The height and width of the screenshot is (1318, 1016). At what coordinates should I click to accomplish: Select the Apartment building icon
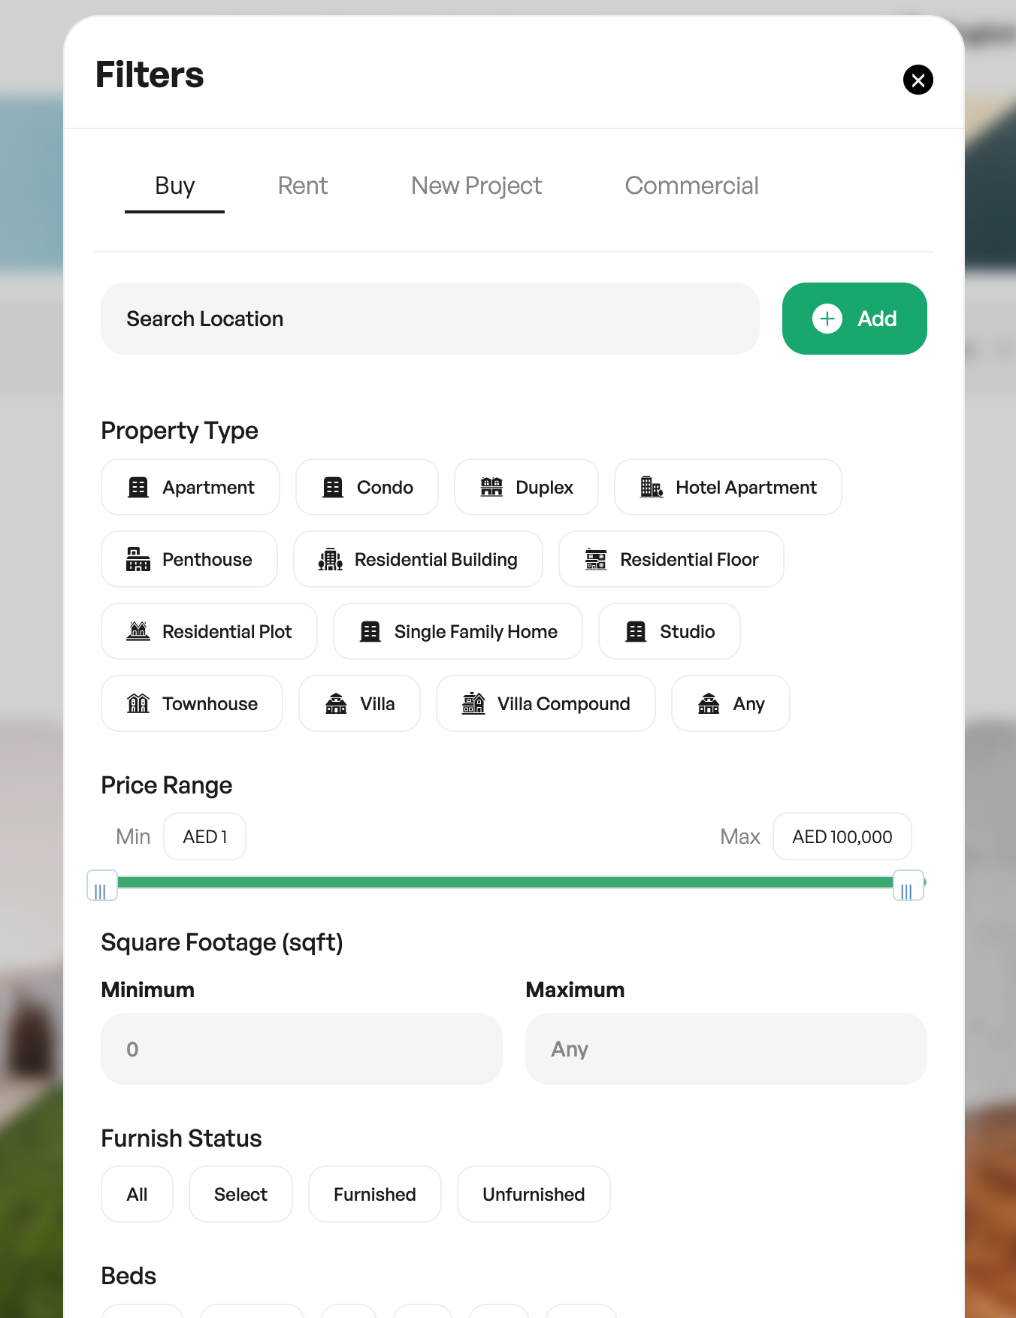[138, 488]
